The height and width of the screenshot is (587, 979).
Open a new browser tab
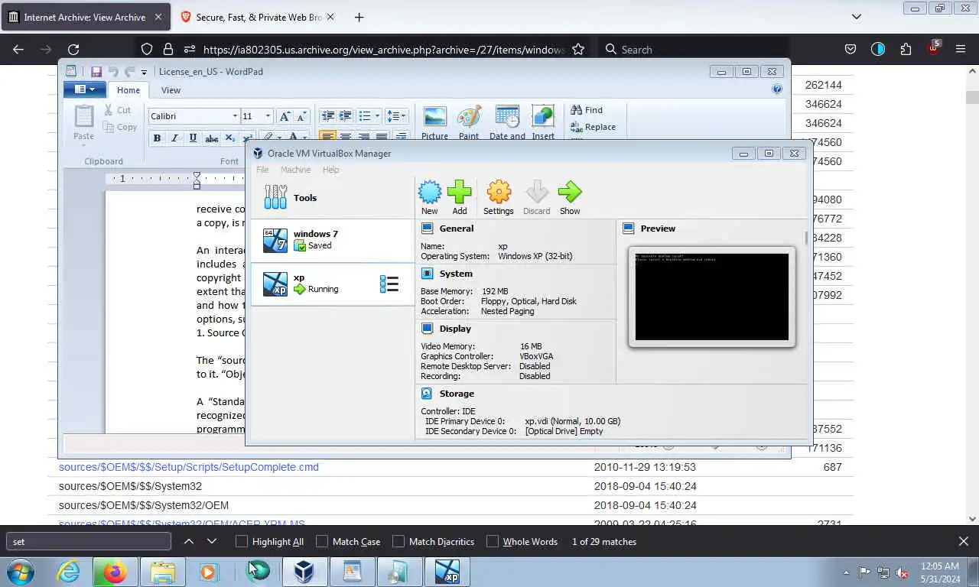359,17
